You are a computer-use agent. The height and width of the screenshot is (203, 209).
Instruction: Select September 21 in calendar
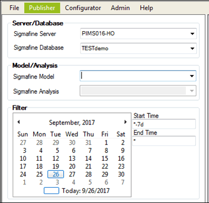tap(88, 167)
